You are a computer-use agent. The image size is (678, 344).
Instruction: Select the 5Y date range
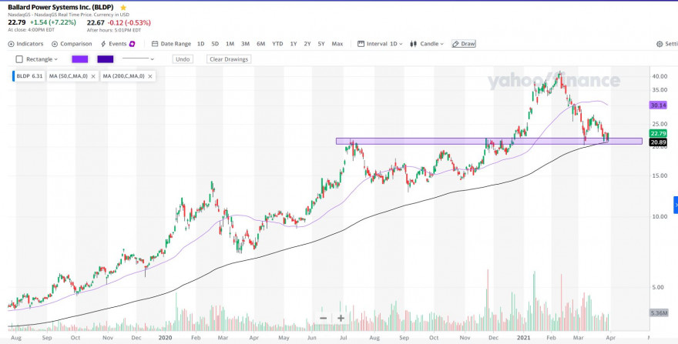(x=321, y=44)
